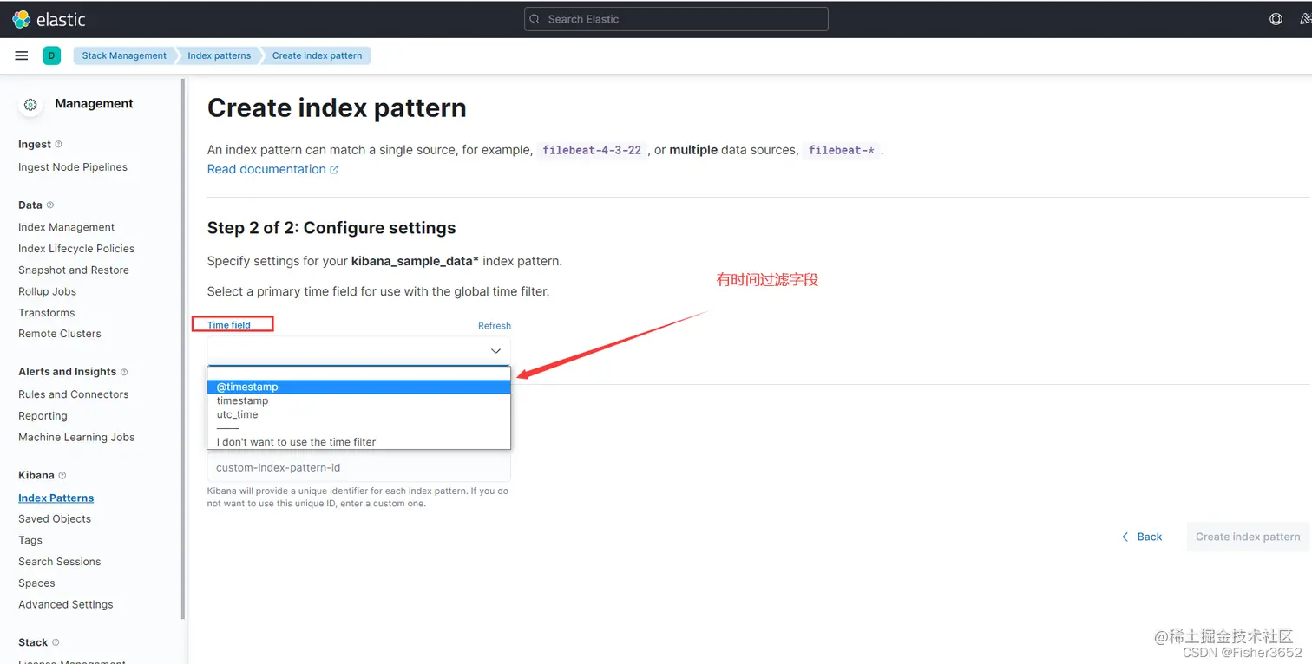Image resolution: width=1312 pixels, height=664 pixels.
Task: Click the Data section help icon
Action: pyautogui.click(x=50, y=205)
